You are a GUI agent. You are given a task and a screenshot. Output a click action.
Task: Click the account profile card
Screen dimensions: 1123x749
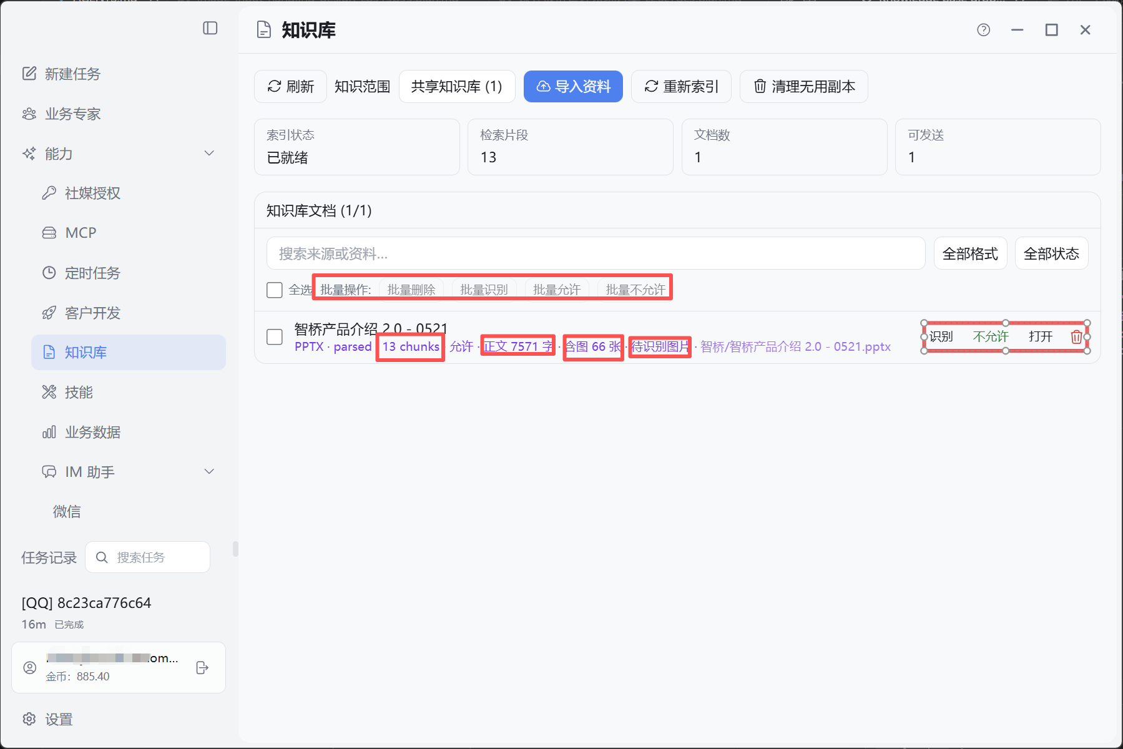click(119, 667)
